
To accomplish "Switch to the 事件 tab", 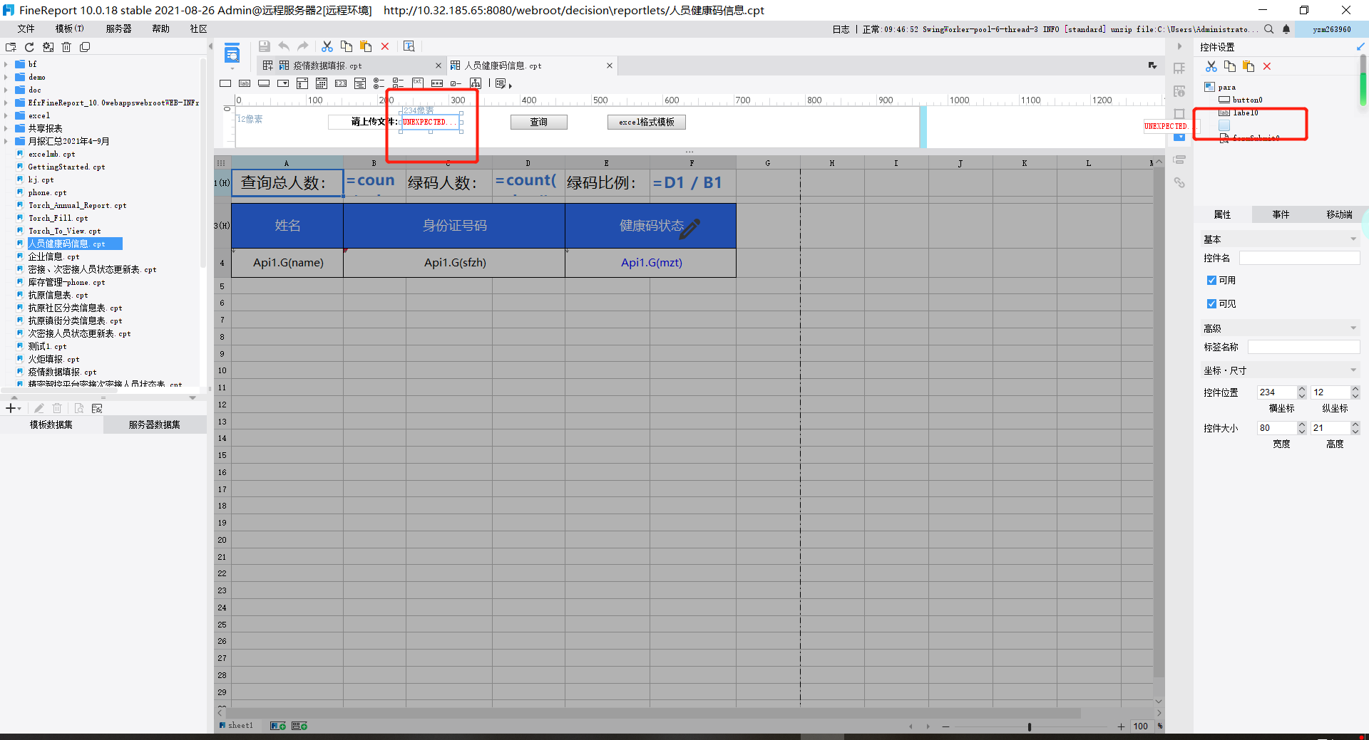I will pyautogui.click(x=1281, y=214).
